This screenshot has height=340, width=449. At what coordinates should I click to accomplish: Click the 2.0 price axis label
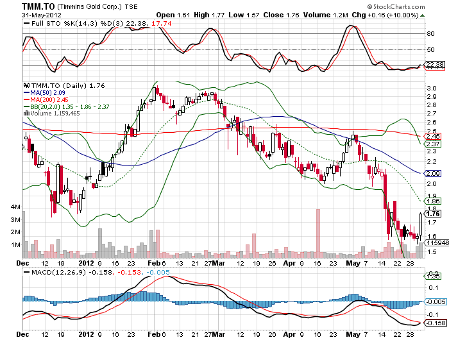(432, 184)
